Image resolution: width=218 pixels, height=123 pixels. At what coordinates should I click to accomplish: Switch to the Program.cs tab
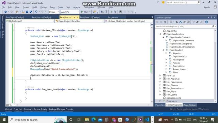click(x=113, y=17)
